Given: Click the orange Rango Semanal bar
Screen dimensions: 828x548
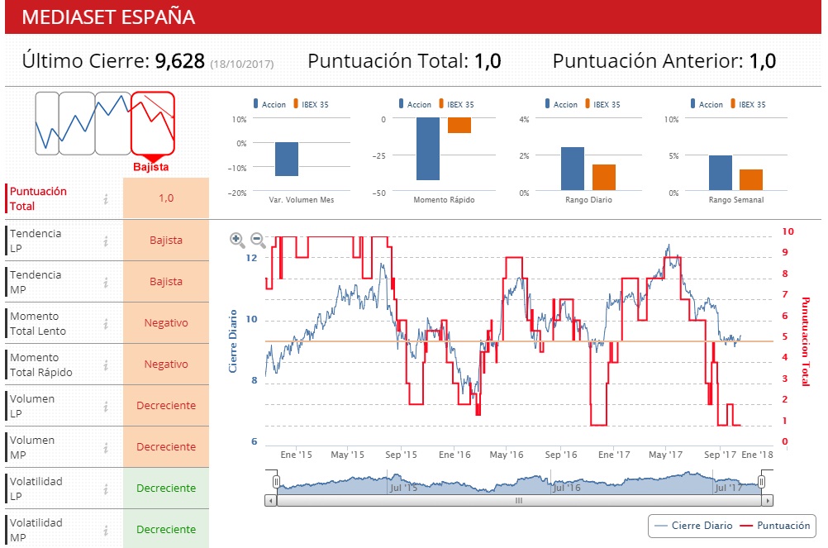Looking at the screenshot, I should [x=751, y=180].
